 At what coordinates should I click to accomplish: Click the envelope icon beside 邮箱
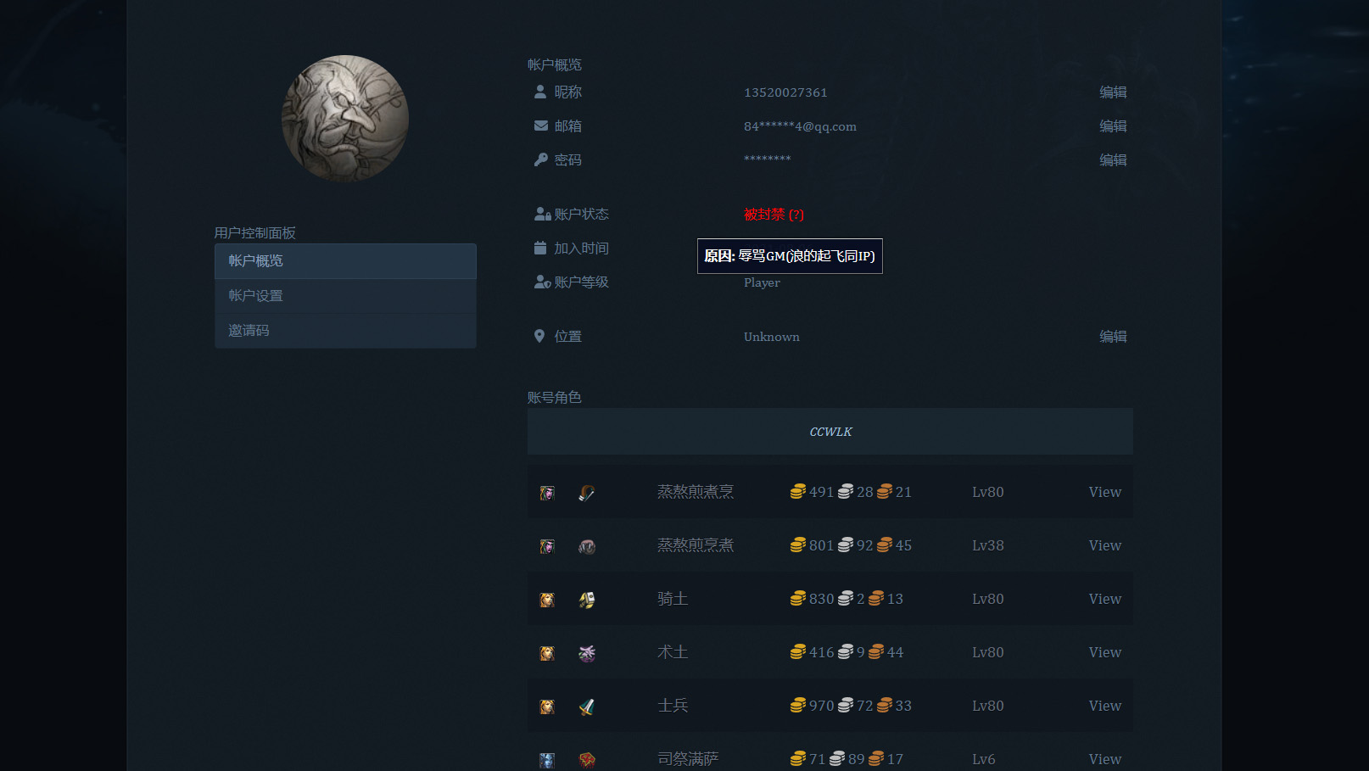coord(540,126)
